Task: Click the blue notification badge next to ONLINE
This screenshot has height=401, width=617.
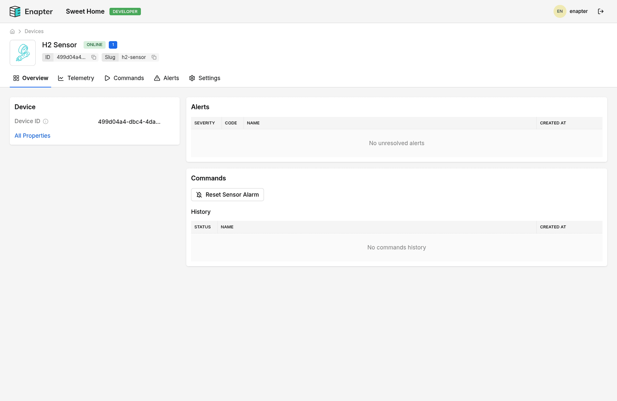Action: coord(113,45)
